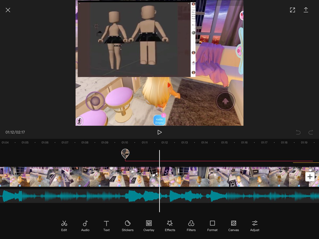
Task: Open fullscreen preview mode
Action: (292, 10)
